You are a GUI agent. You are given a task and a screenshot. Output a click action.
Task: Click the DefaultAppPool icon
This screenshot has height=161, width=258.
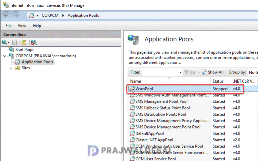(x=132, y=133)
